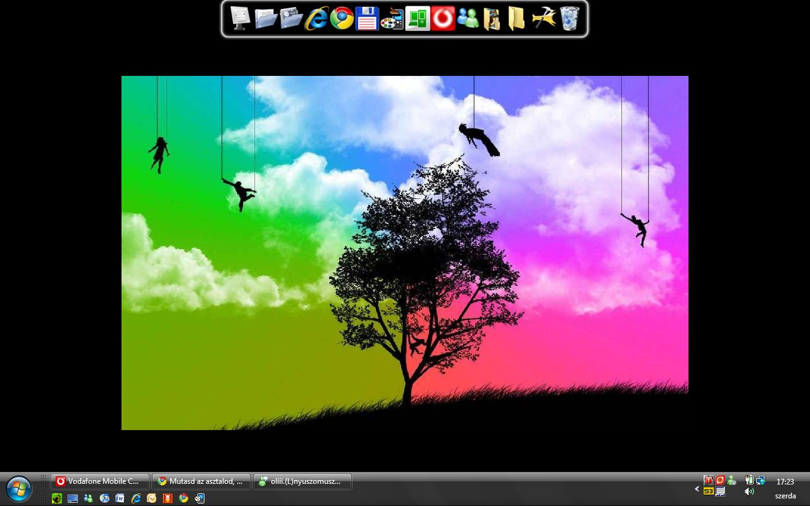Screen dimensions: 810x506
Task: Click the hammer tools dock icon
Action: 544,18
